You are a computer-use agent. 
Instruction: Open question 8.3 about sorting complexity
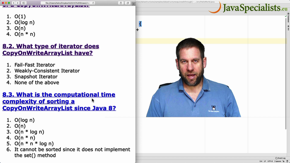(x=59, y=101)
